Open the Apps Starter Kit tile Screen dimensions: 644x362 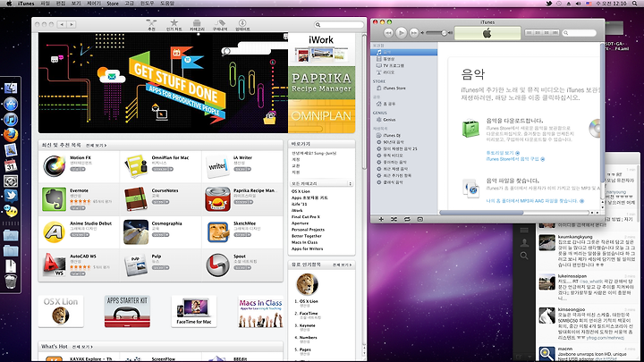pyautogui.click(x=127, y=312)
